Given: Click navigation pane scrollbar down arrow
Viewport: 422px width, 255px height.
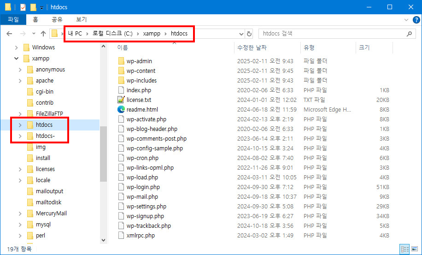Looking at the screenshot, I should click(103, 240).
